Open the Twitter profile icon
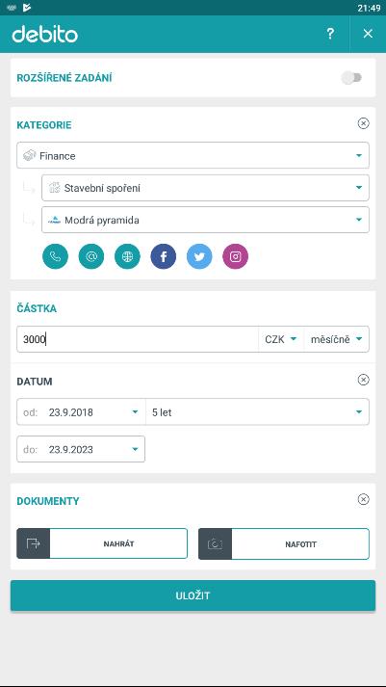Screen dimensions: 386x687 pyautogui.click(x=199, y=256)
